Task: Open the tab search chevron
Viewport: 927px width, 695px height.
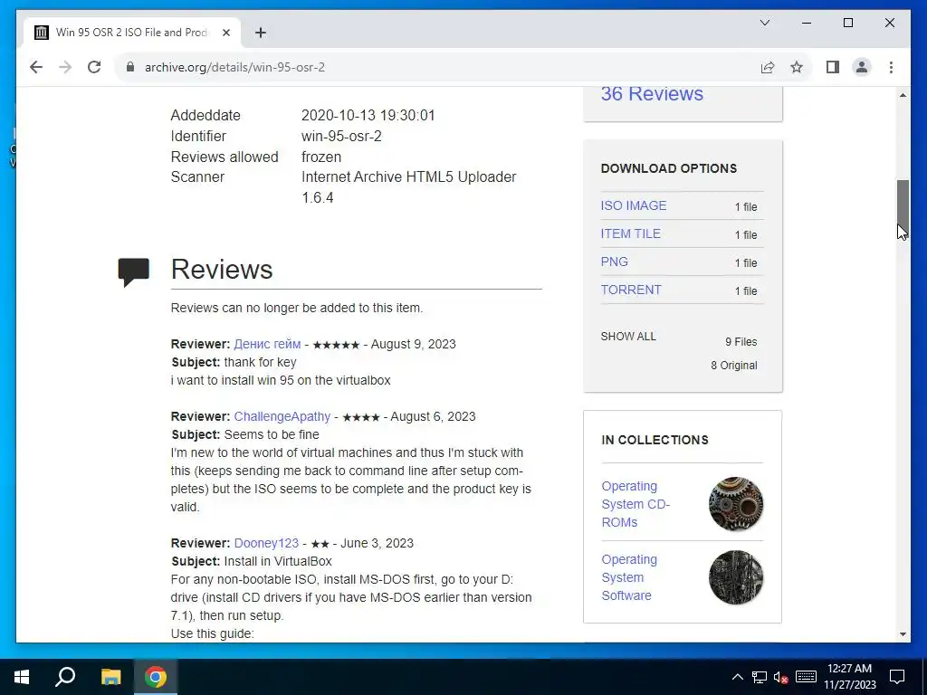Action: point(764,23)
